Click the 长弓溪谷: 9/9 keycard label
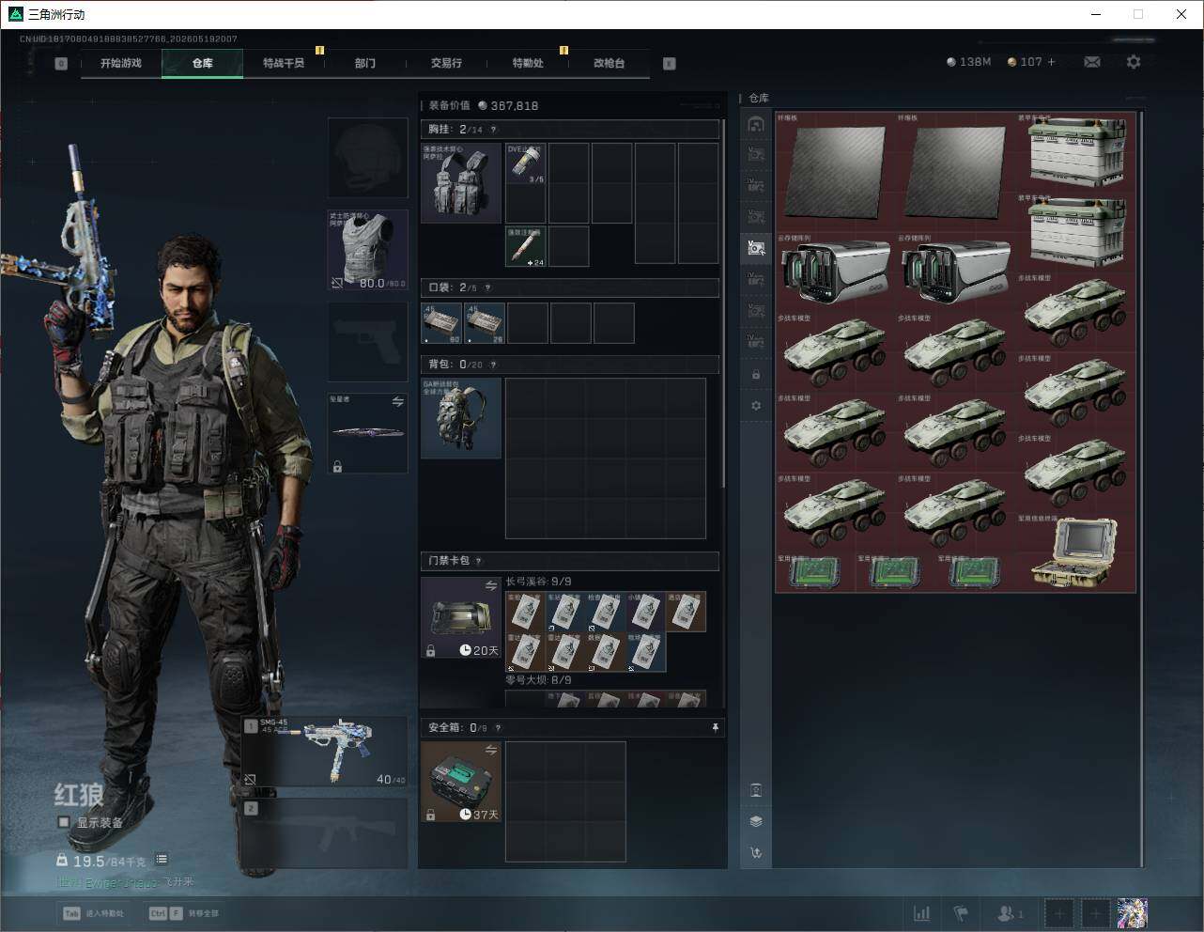Screen dimensions: 1204x932 [x=538, y=582]
